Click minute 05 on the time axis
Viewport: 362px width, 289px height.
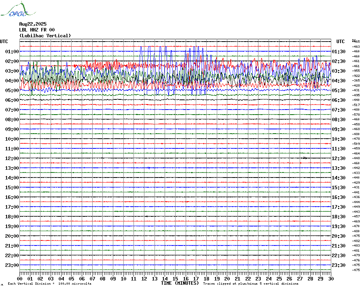(x=72, y=279)
